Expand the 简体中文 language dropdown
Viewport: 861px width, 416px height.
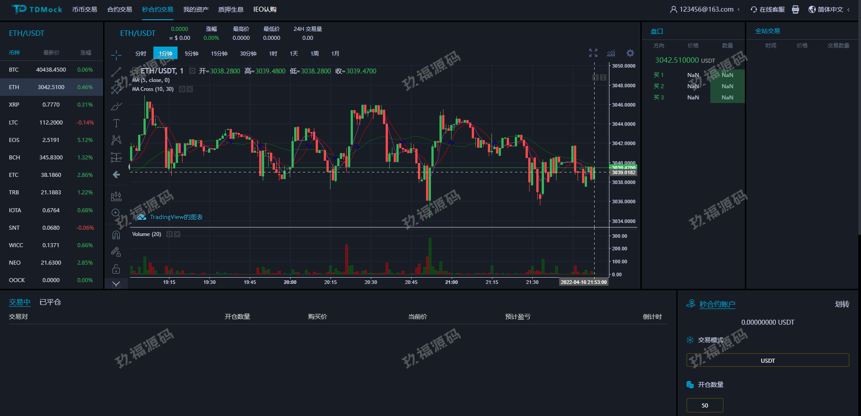(830, 9)
